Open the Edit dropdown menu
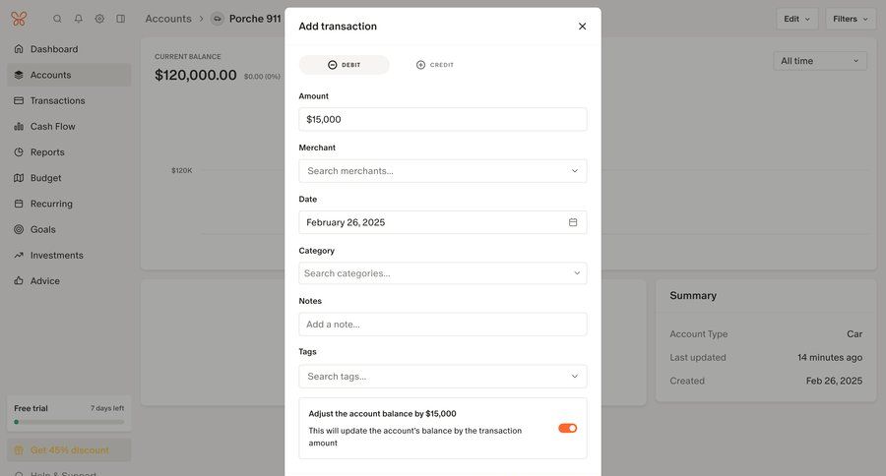This screenshot has height=476, width=886. click(796, 19)
